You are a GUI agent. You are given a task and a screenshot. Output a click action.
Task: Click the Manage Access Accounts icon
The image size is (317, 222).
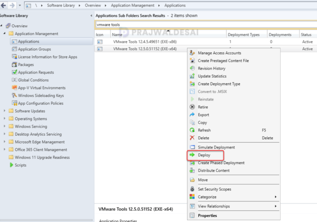click(192, 53)
